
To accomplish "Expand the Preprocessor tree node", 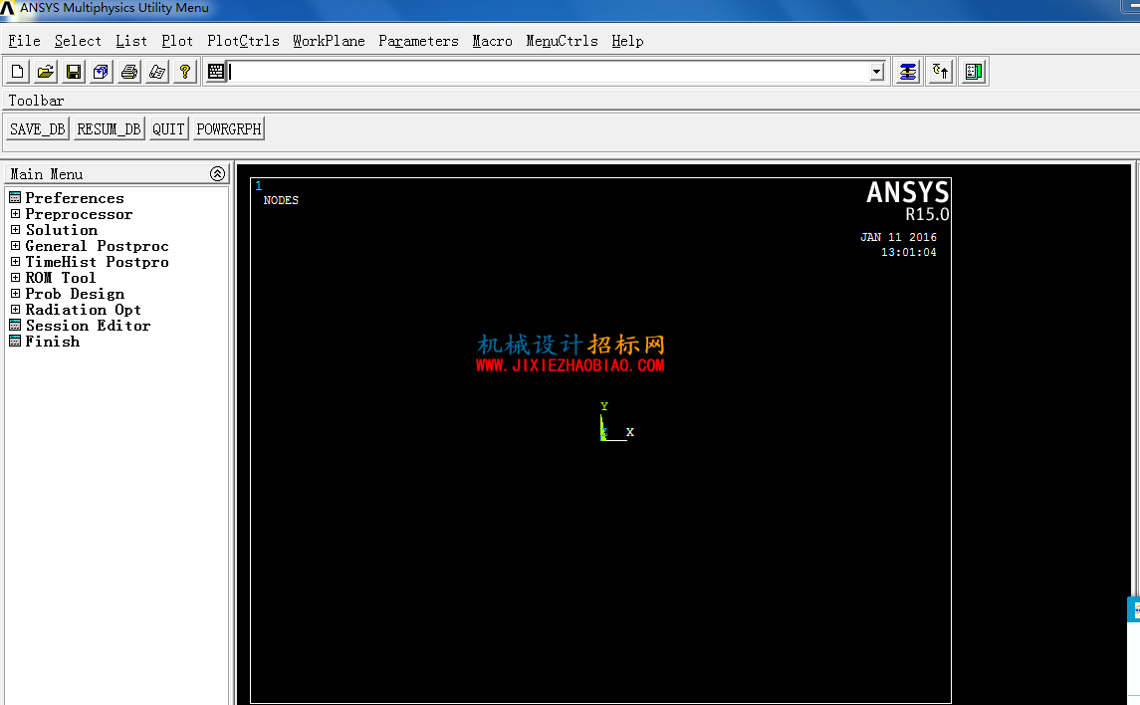I will [x=15, y=214].
